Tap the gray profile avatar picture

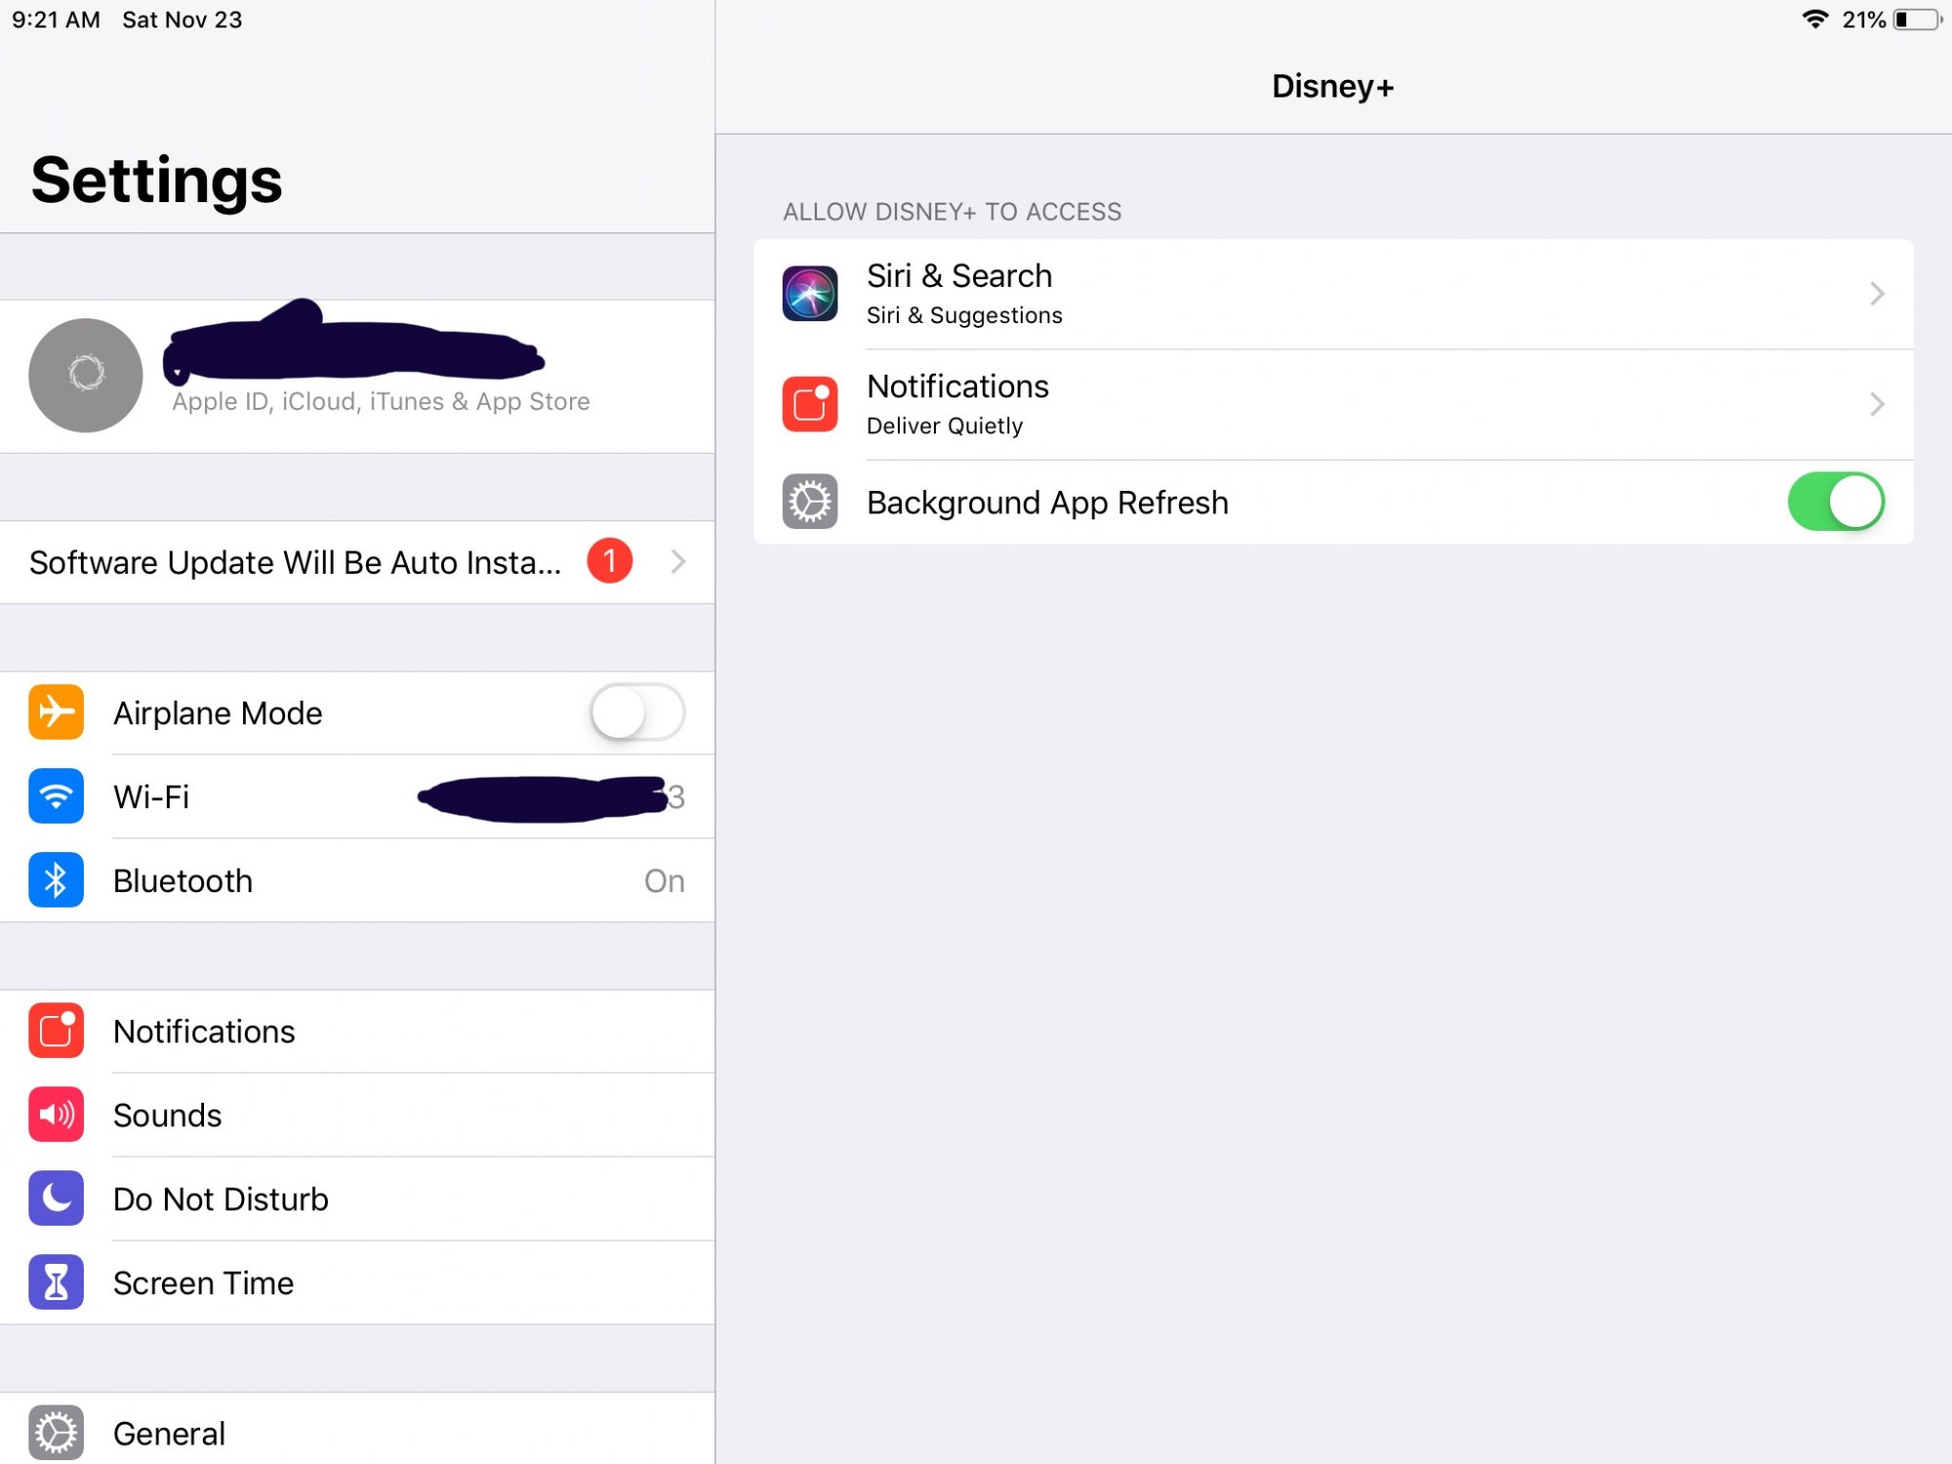tap(86, 376)
